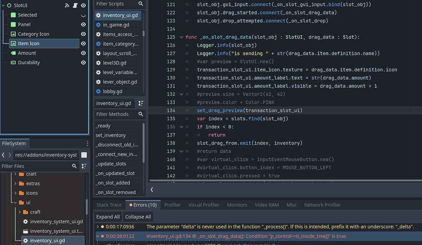Viewport: 422px width, 245px height.
Task: Collapse the ui folder in FileSystem
Action: pyautogui.click(x=15, y=202)
